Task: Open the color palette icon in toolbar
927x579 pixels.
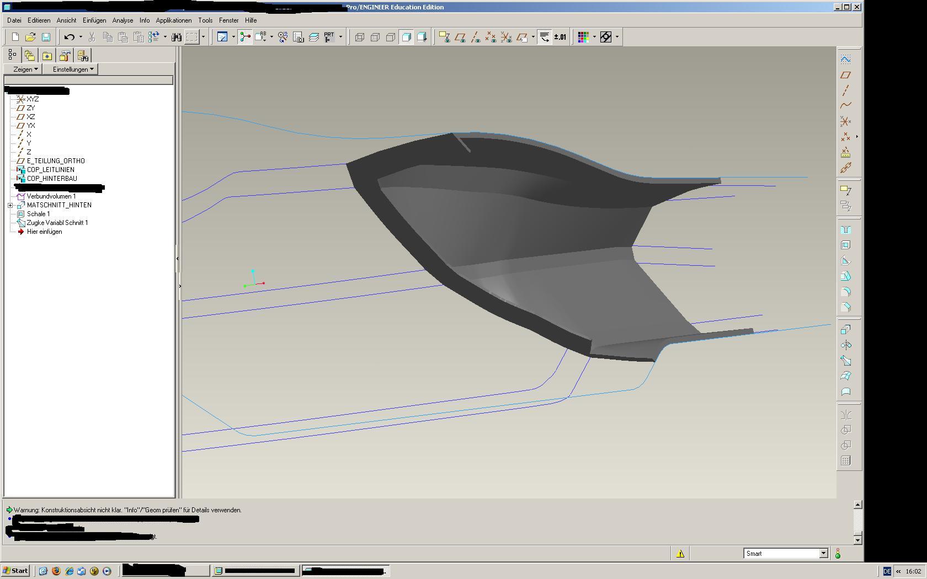Action: pyautogui.click(x=583, y=37)
